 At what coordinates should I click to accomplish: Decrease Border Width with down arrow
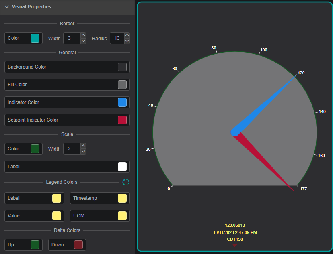tap(84, 41)
